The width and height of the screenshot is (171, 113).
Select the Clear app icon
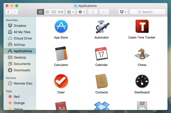pyautogui.click(x=61, y=81)
